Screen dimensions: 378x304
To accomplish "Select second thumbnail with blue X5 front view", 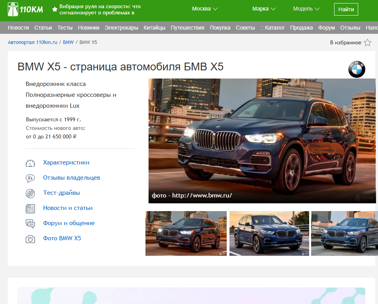I will (269, 233).
